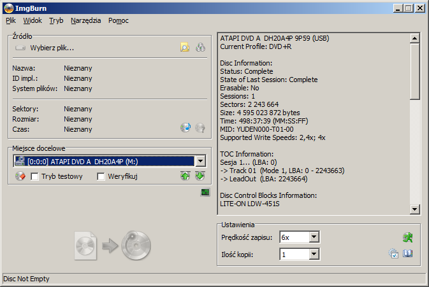429x287 pixels.
Task: Click the LeadOut LBA line
Action: (264, 179)
